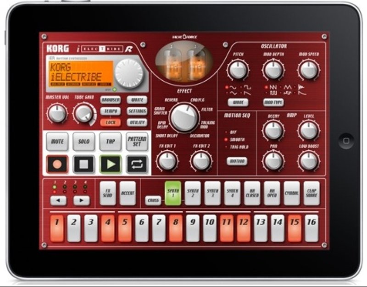This screenshot has width=367, height=287.
Task: Open the Utility menu
Action: pyautogui.click(x=137, y=122)
